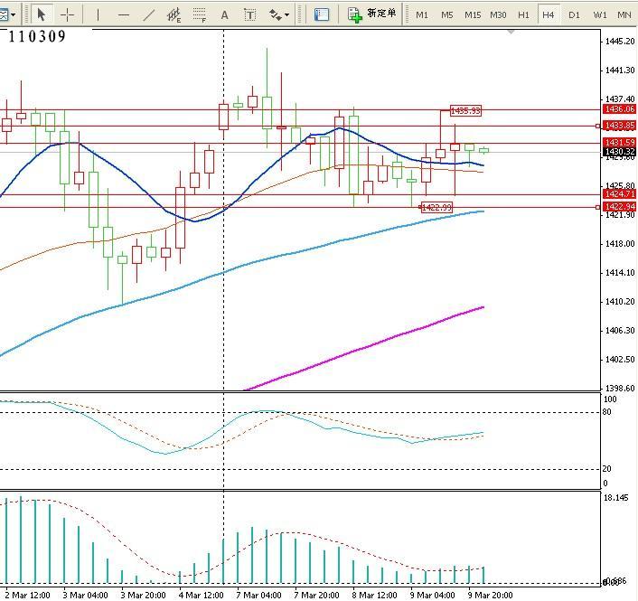Enable the H1 timeframe
The image size is (638, 601).
pos(523,14)
